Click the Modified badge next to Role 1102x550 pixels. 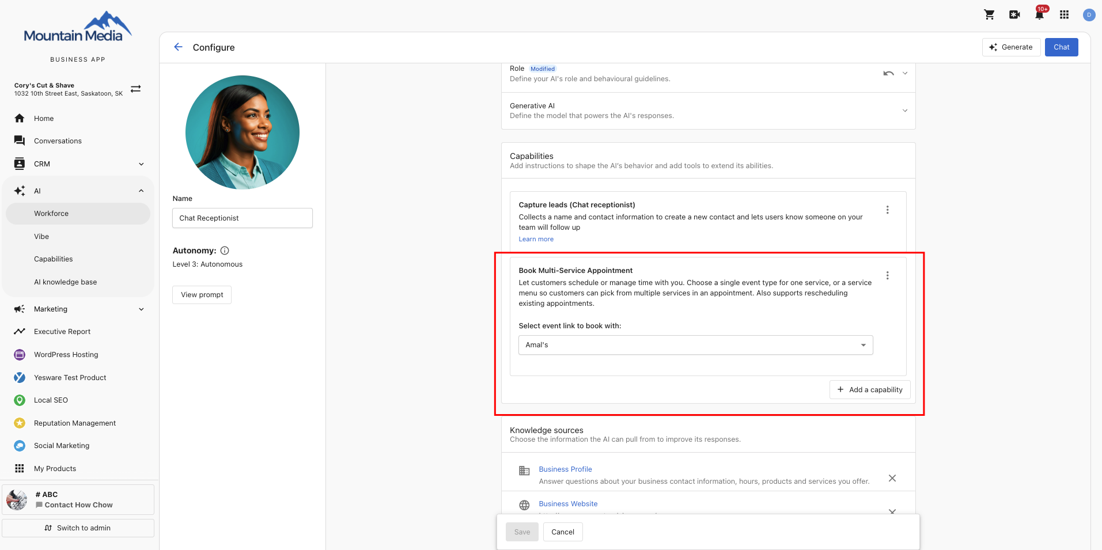click(542, 69)
